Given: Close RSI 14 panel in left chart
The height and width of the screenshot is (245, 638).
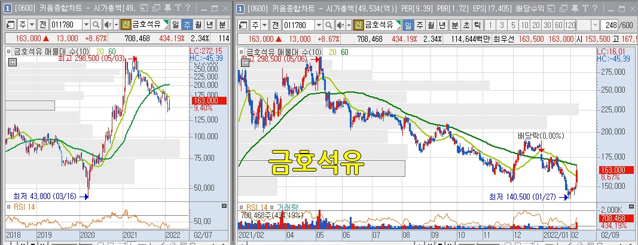Looking at the screenshot, I should pos(224,207).
